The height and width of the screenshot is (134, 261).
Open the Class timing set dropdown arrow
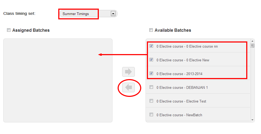[113, 14]
